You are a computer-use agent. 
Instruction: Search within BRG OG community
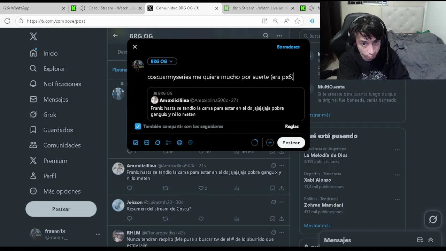pos(266,36)
